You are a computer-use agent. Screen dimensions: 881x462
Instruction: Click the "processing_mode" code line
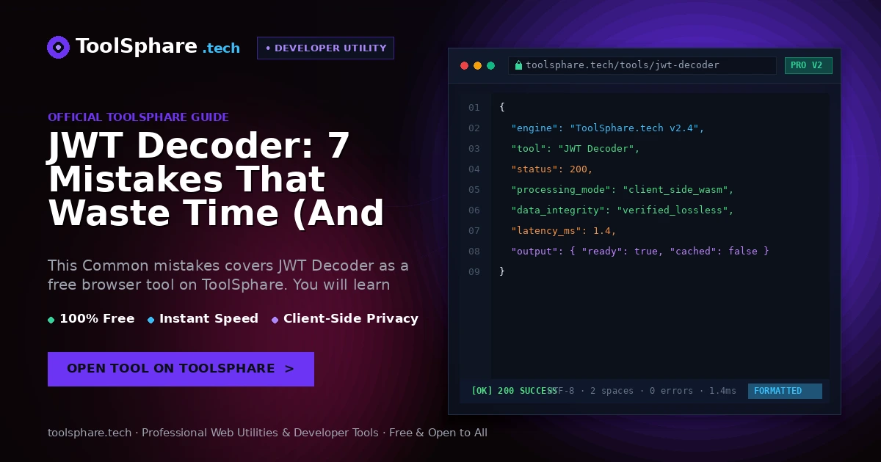(x=623, y=189)
